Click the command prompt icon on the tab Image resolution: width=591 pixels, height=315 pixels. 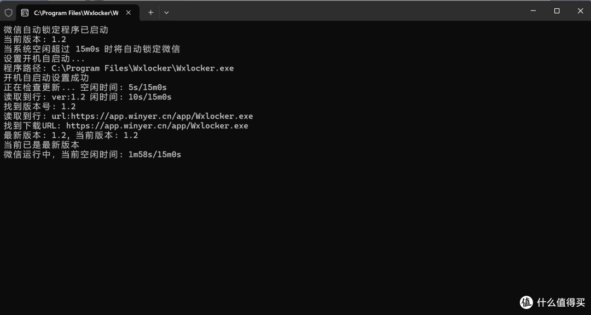(25, 13)
